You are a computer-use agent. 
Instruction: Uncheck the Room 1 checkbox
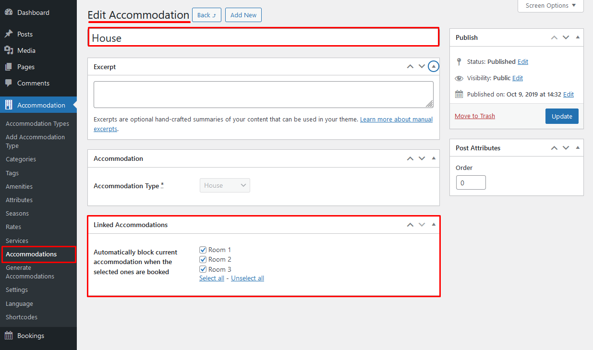(x=203, y=250)
